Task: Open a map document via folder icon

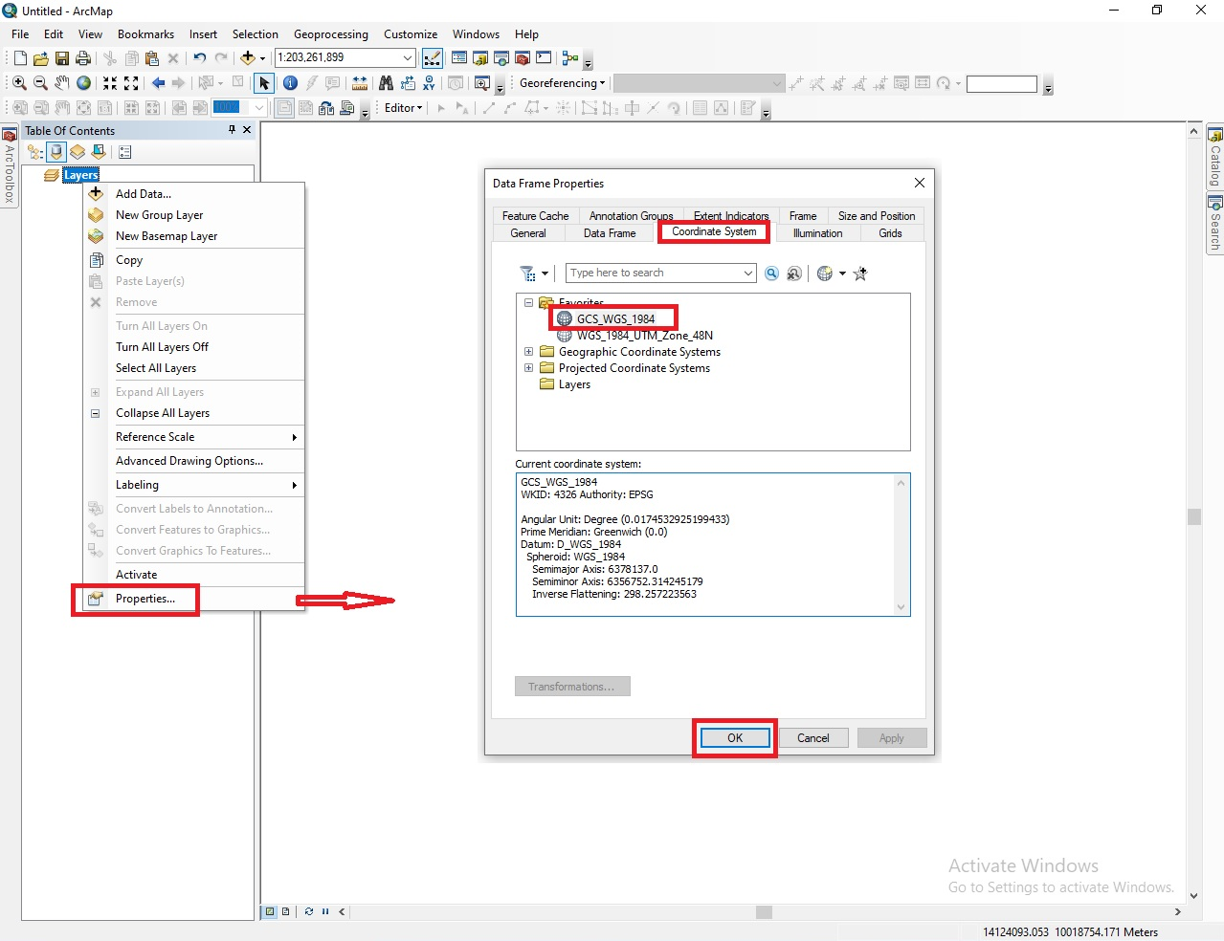Action: pyautogui.click(x=41, y=58)
